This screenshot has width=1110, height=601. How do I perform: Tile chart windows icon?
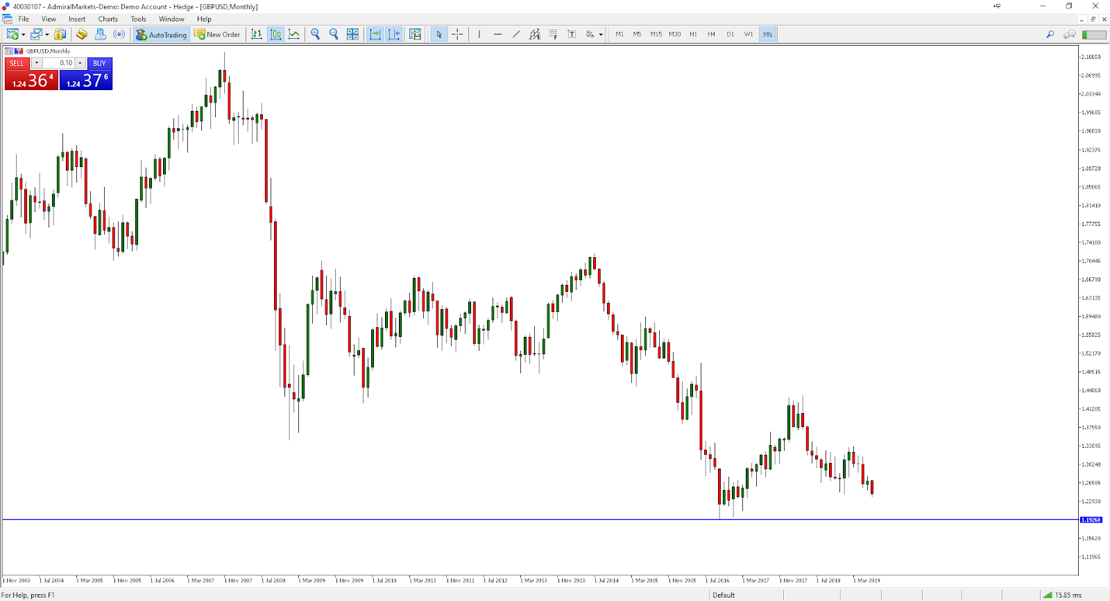[x=352, y=34]
